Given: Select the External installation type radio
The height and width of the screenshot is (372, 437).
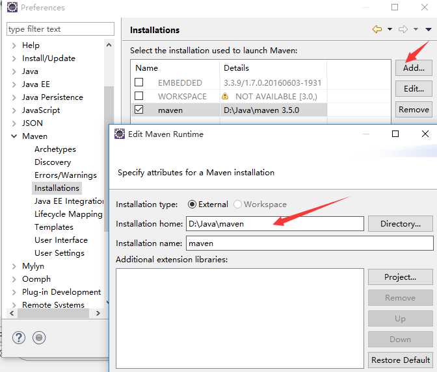Looking at the screenshot, I should [x=192, y=205].
